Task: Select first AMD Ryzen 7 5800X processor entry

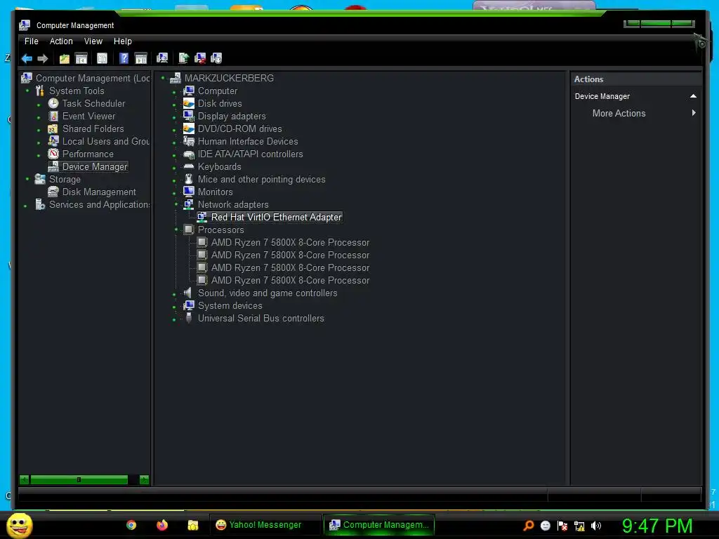Action: [x=290, y=242]
